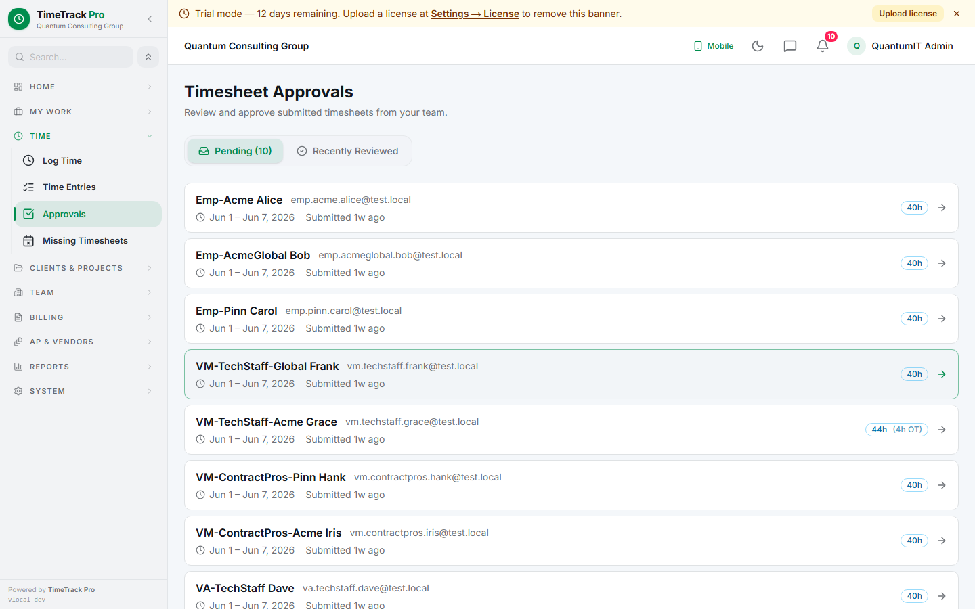
Task: Select VA-TechStaff Dave name
Action: tap(245, 588)
